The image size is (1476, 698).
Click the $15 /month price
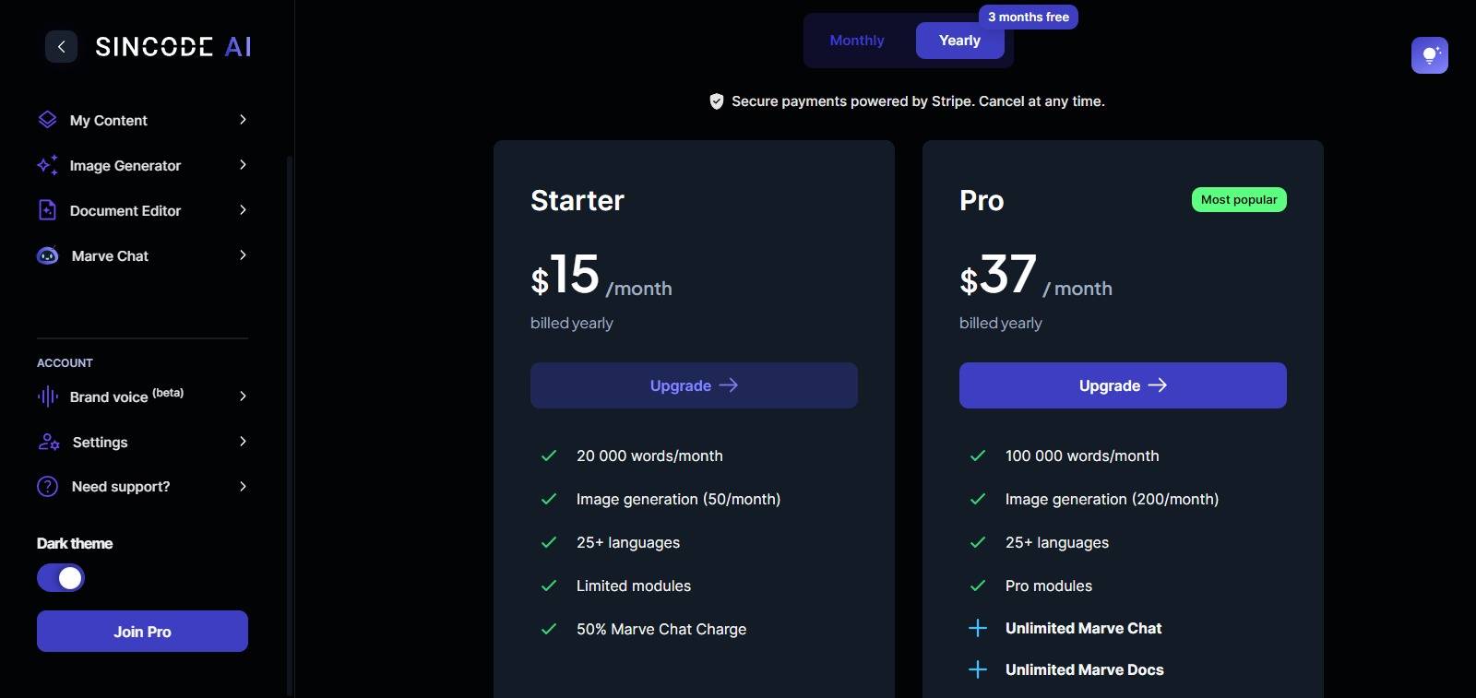coord(601,276)
